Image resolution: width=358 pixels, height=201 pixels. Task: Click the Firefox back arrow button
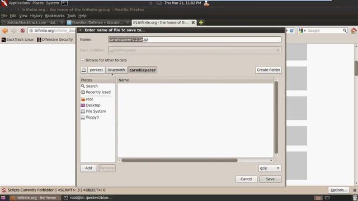point(5,31)
